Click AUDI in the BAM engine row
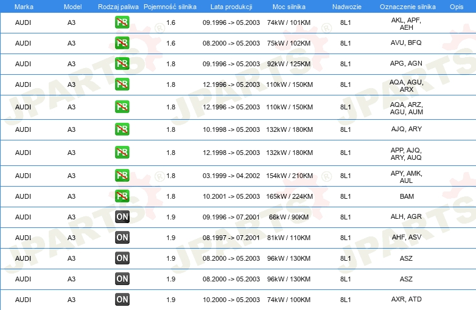Screen dimensions: 476x310 tap(23, 196)
